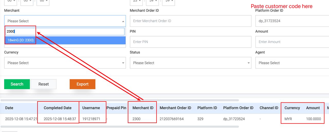Collapse the Merchant dropdown arrow
The width and height of the screenshot is (329, 132).
coord(123,21)
